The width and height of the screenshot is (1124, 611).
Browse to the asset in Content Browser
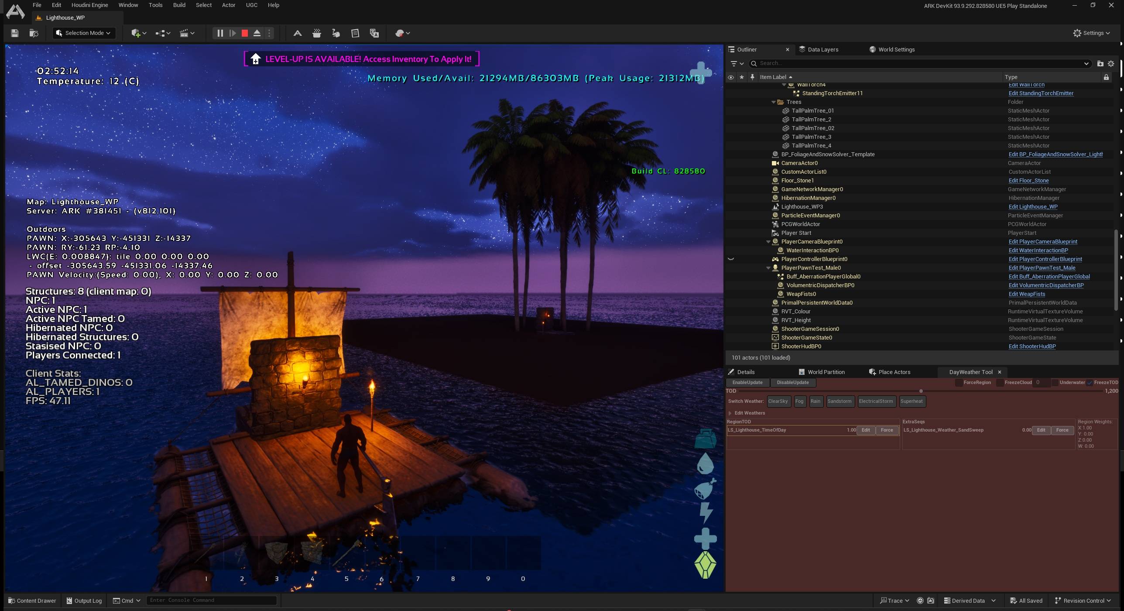(34, 33)
